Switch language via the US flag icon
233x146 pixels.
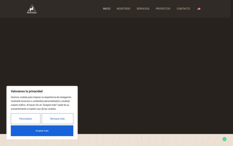(x=199, y=9)
